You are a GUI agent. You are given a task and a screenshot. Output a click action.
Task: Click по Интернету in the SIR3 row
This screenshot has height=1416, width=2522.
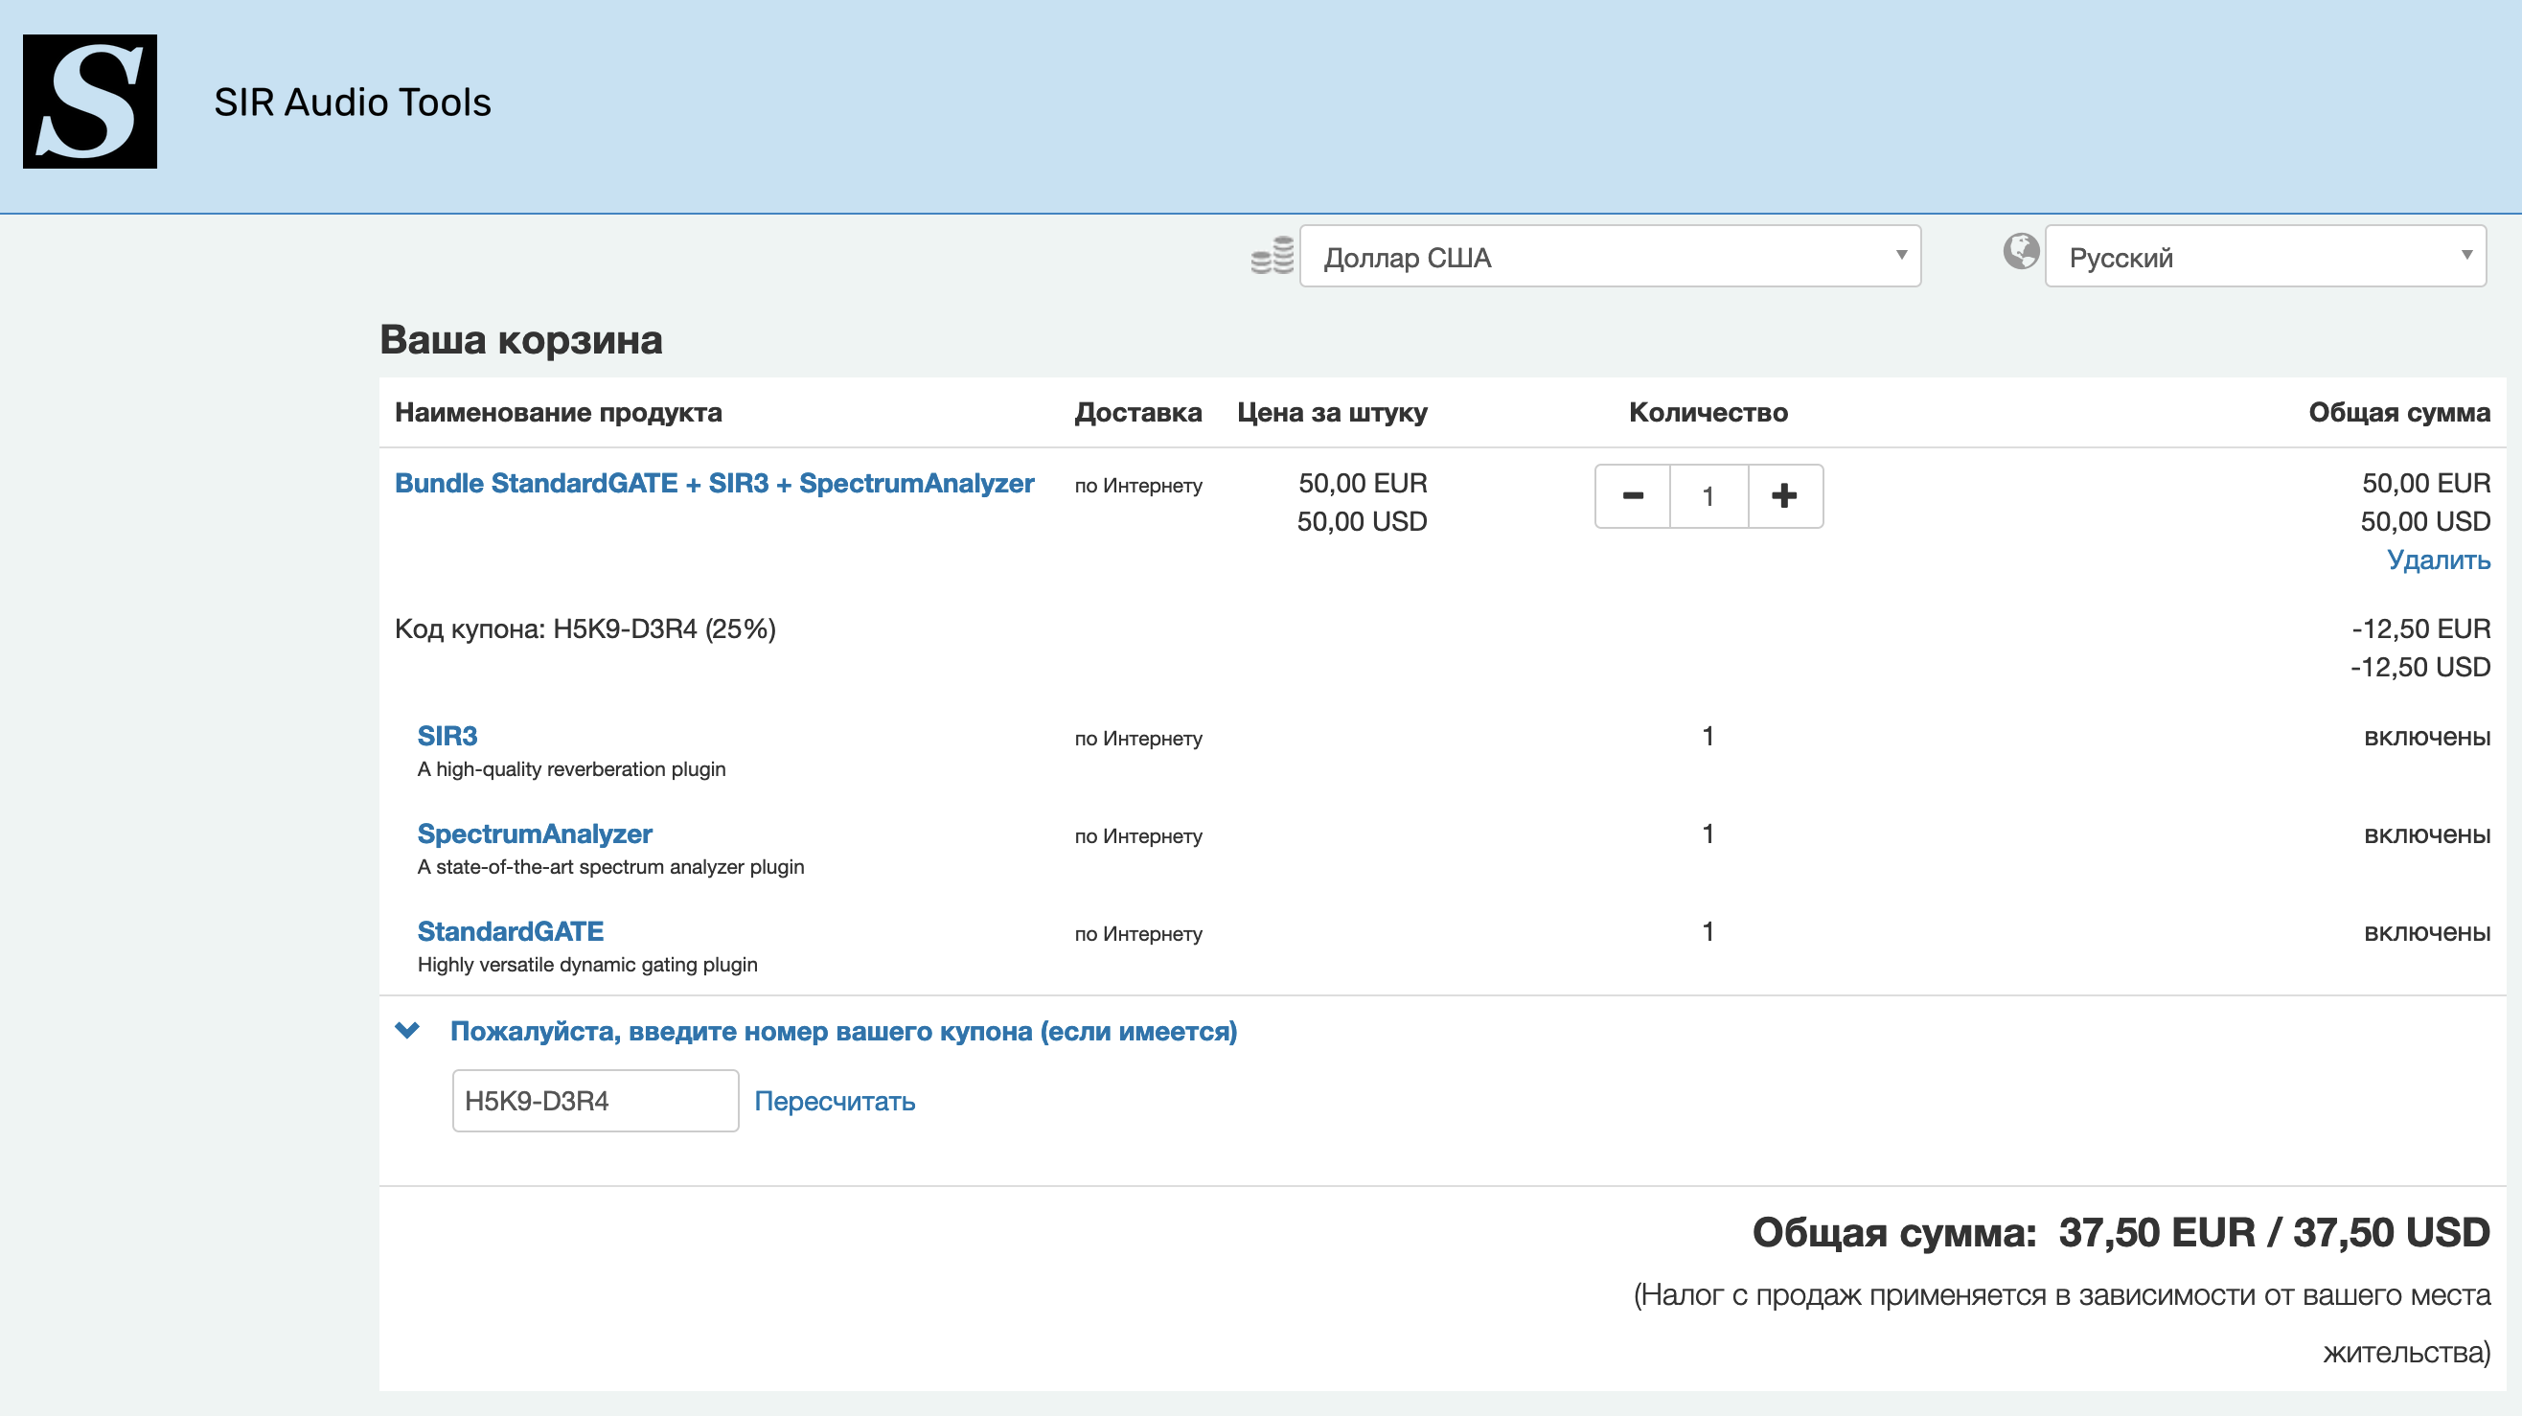(1137, 739)
